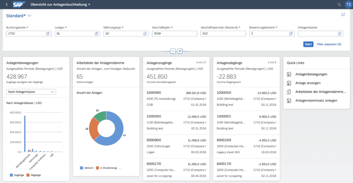Click the Aktiviert legend color swatch

[x=82, y=168]
